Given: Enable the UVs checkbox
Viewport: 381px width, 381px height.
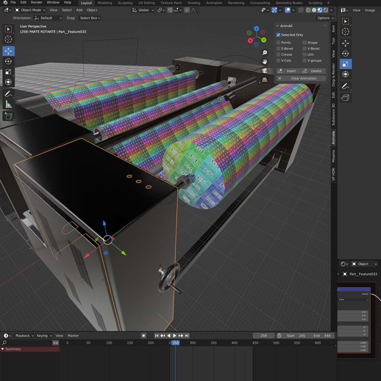Looking at the screenshot, I should (x=304, y=55).
